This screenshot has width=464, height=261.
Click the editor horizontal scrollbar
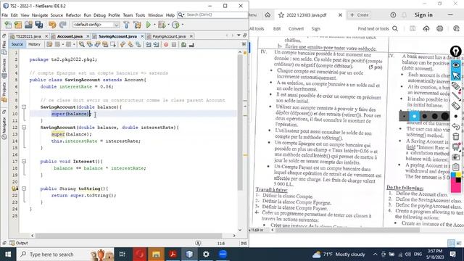(x=129, y=236)
